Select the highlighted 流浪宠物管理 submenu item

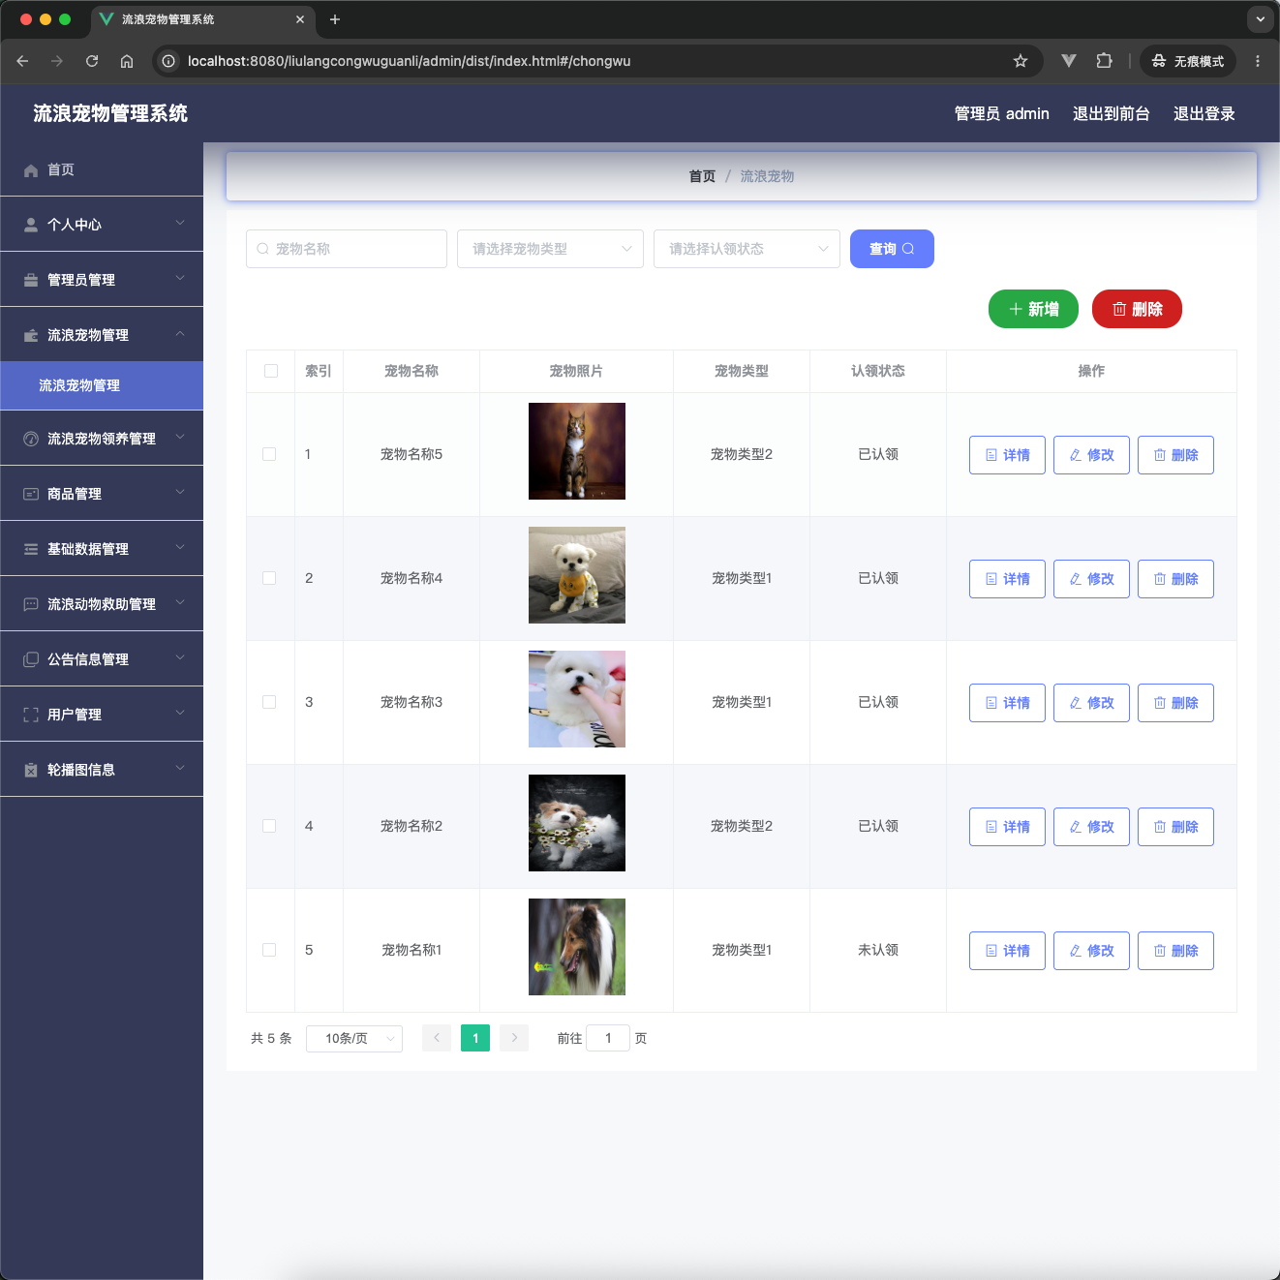tap(102, 385)
